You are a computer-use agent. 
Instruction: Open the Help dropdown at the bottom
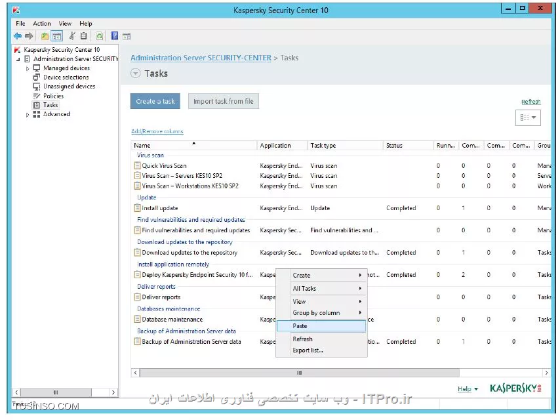pos(468,388)
